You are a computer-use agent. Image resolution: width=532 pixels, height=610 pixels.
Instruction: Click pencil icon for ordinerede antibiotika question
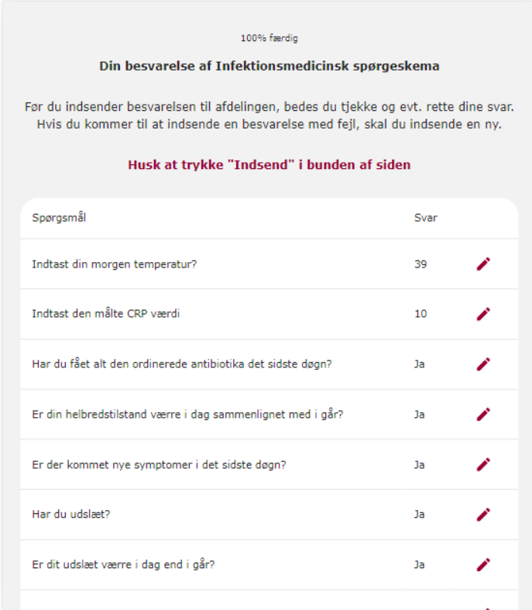[x=483, y=364]
